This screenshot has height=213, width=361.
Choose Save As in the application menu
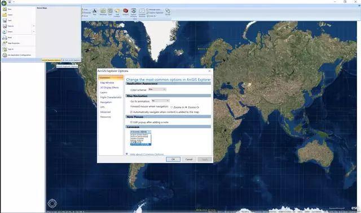[16, 26]
